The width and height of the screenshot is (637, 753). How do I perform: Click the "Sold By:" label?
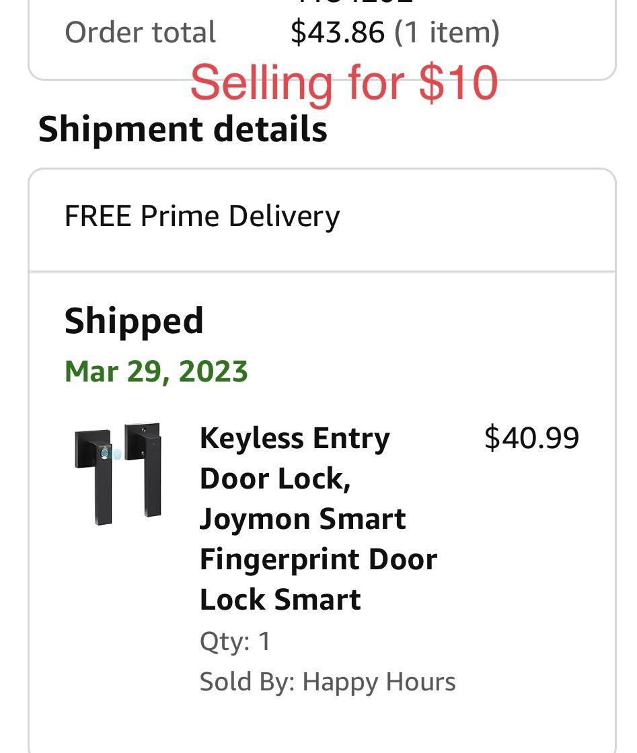pyautogui.click(x=247, y=682)
